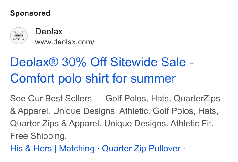238x162 pixels.
Task: Open the His & Hers | Matching sitelink
Action: click(52, 148)
